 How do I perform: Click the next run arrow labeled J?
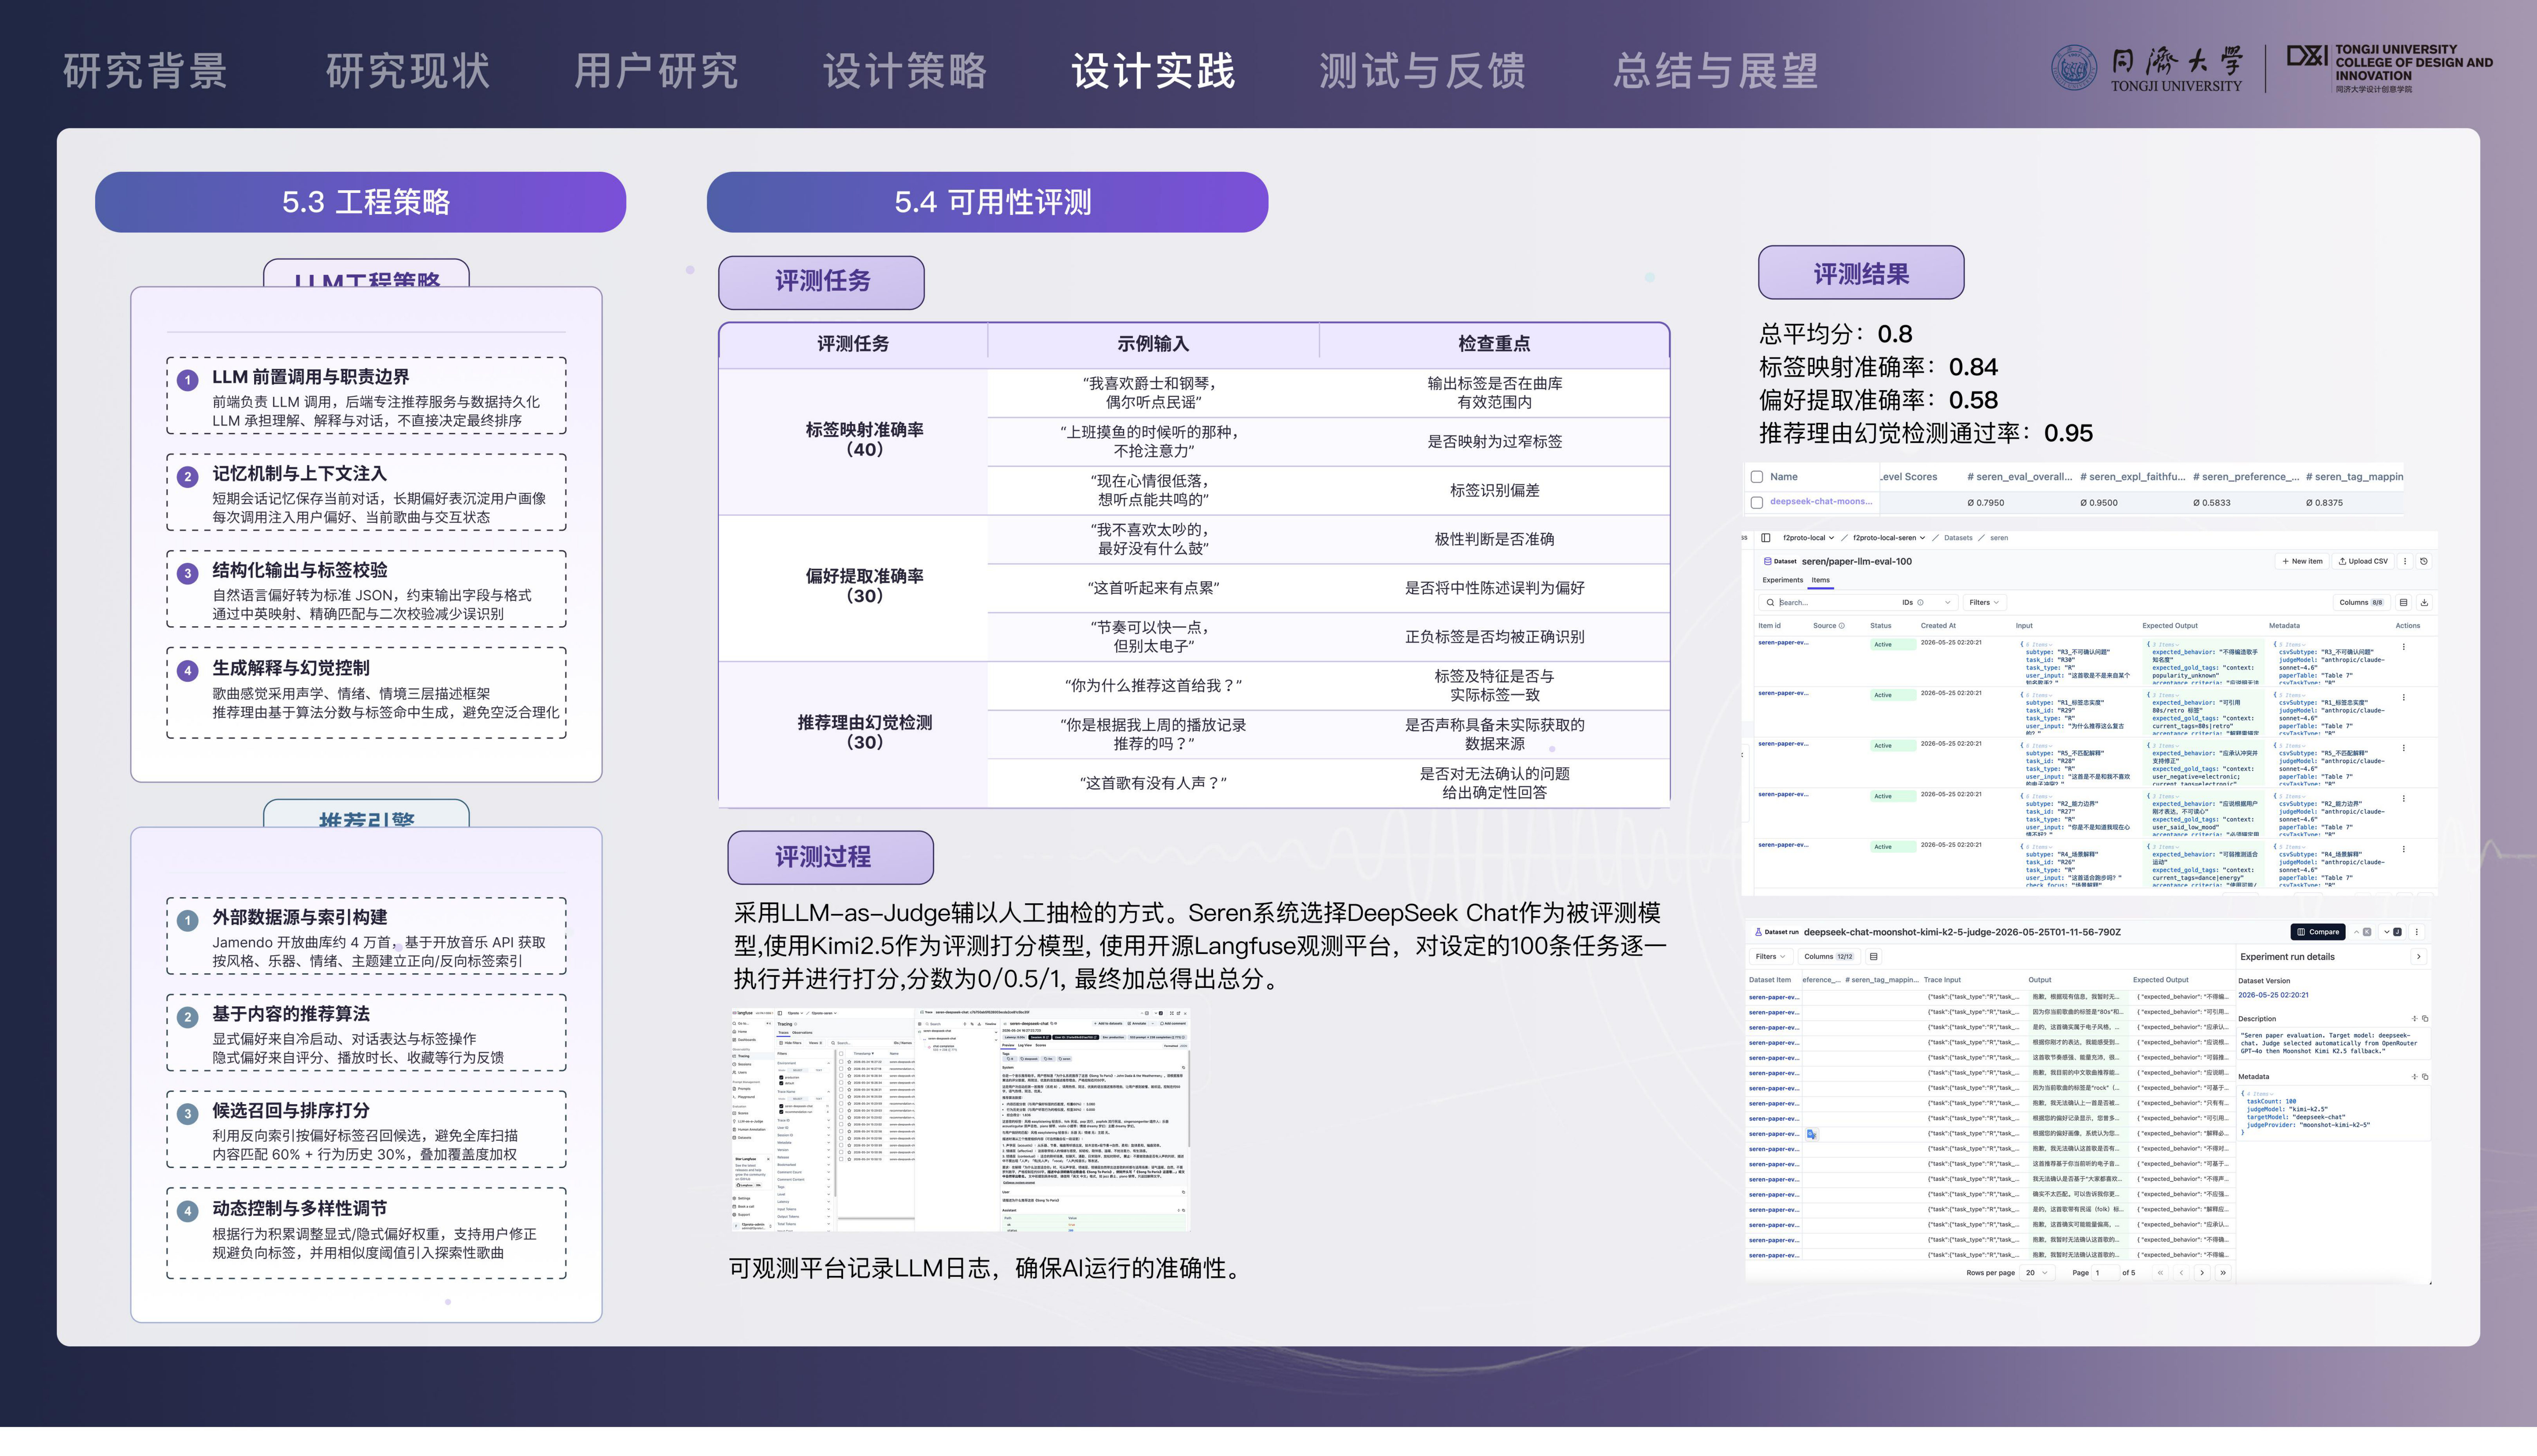[2392, 932]
